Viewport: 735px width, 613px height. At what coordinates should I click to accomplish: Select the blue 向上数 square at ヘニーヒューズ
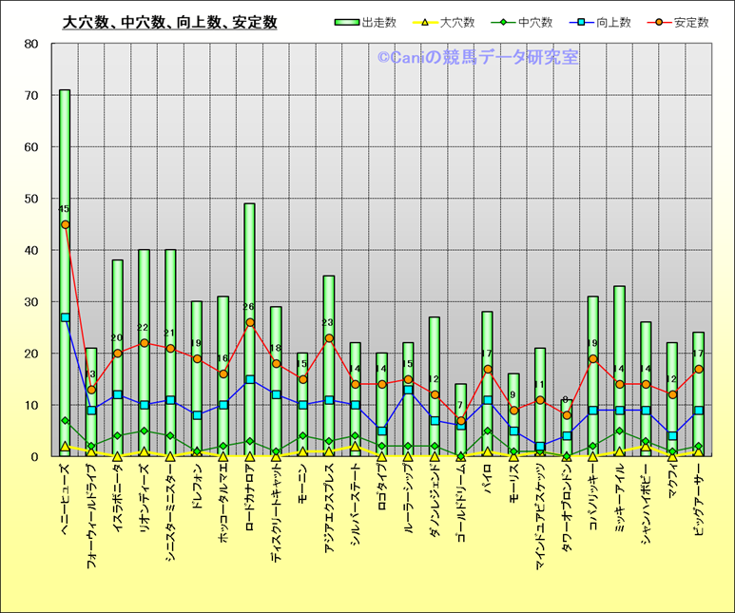[65, 317]
